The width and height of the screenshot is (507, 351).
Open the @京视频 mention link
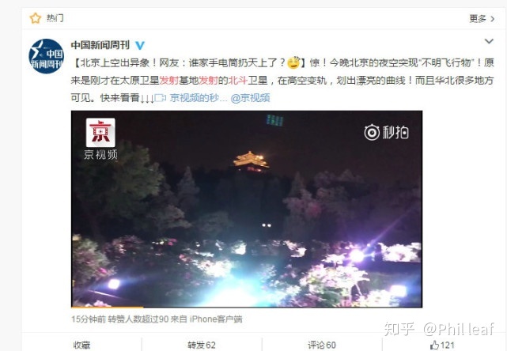(250, 97)
